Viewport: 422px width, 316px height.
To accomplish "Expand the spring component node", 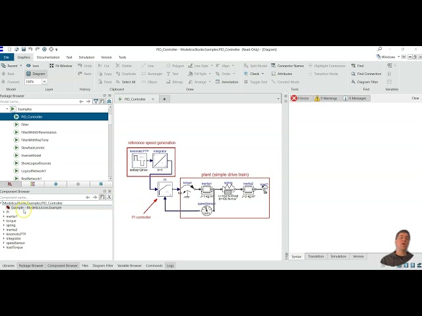I will click(3, 225).
